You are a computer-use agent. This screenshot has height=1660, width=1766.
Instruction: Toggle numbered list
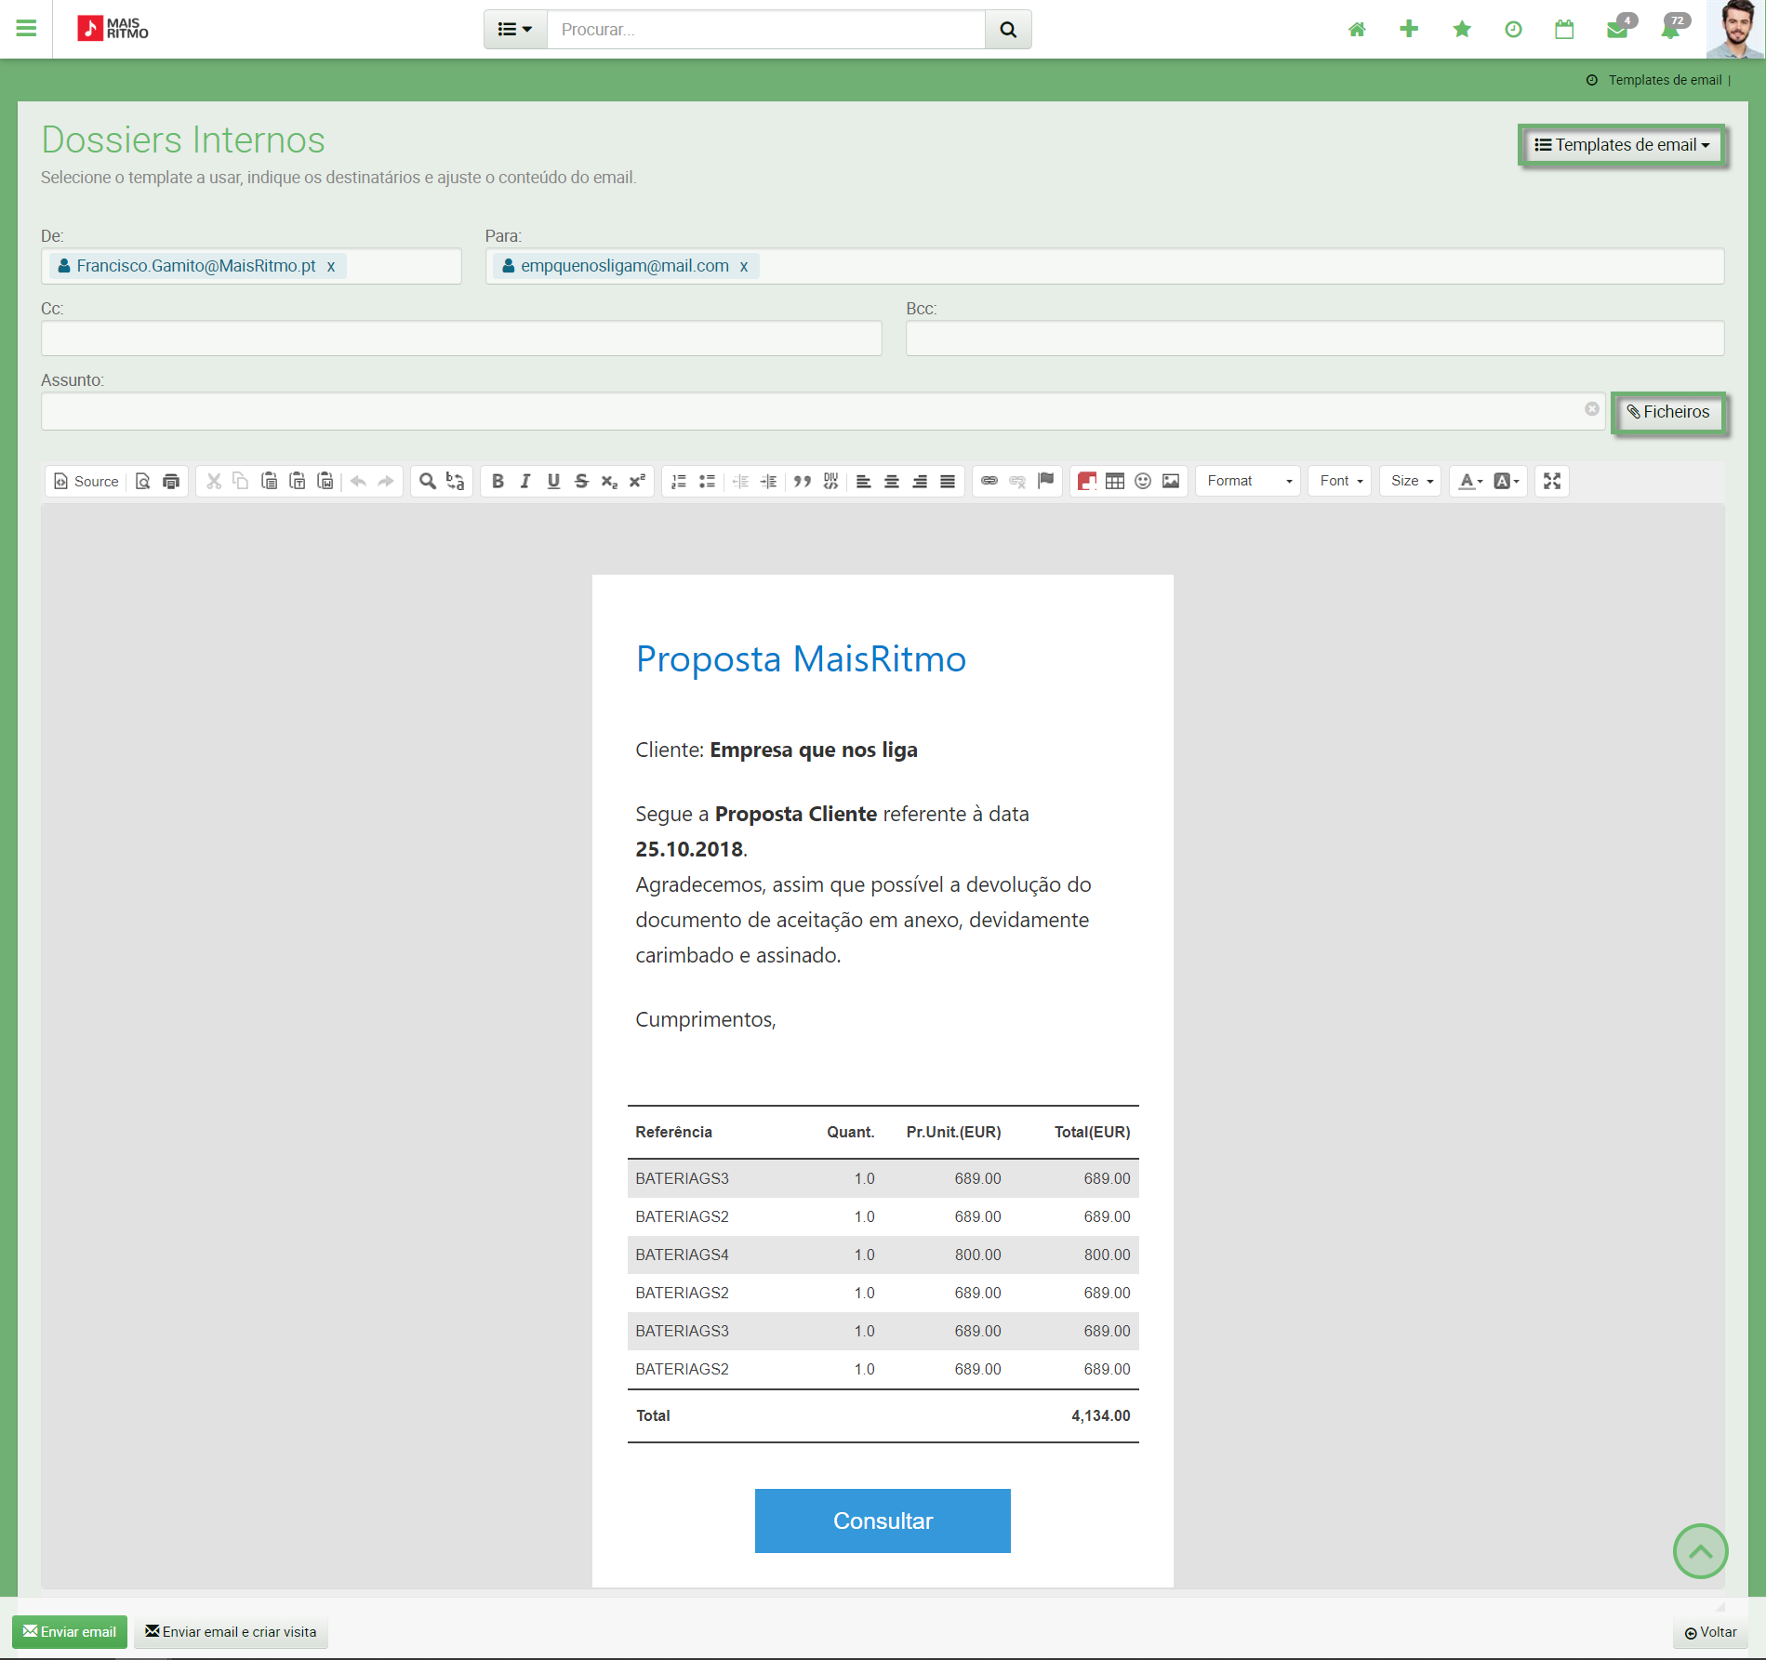[679, 481]
